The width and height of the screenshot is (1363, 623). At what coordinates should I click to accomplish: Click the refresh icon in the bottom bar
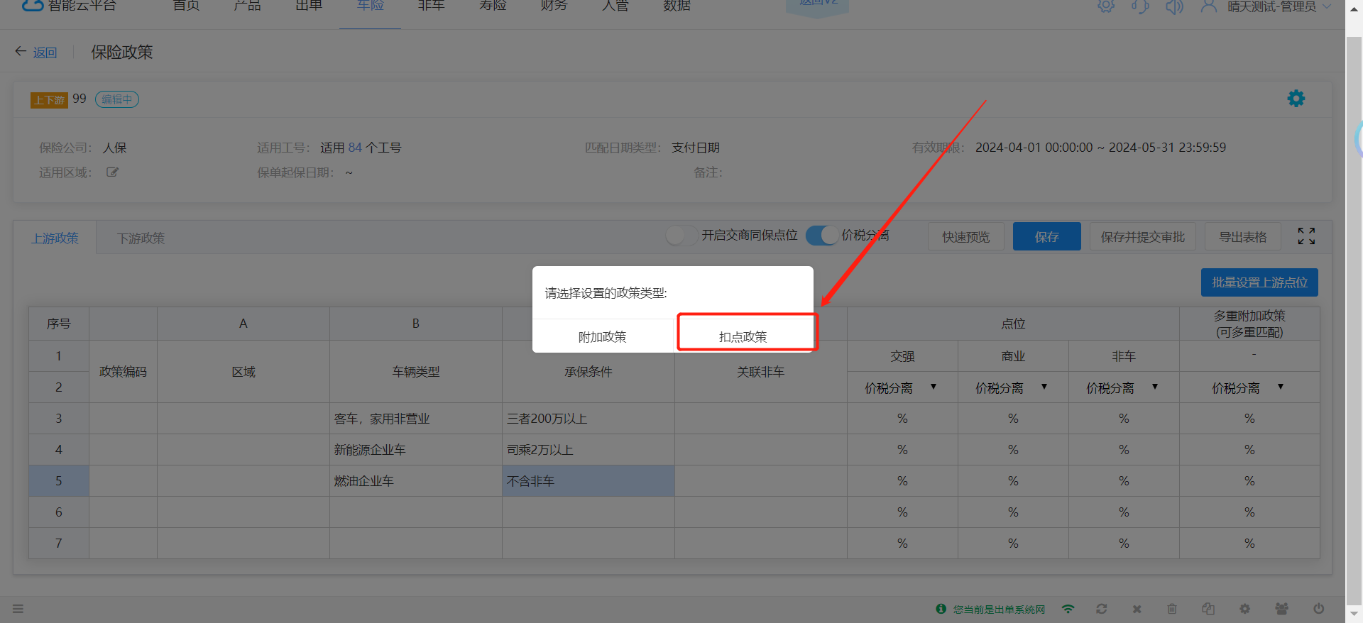click(1102, 609)
